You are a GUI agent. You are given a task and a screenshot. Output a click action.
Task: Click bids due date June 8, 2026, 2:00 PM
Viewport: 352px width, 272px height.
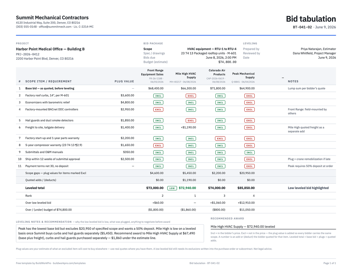(x=221, y=58)
